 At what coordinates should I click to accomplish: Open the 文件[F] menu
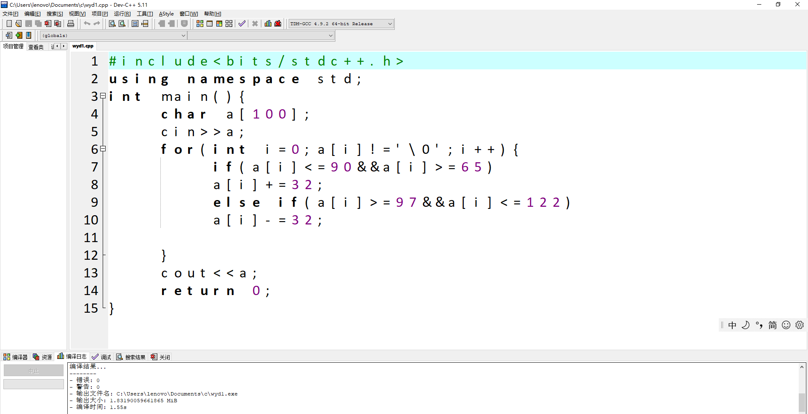point(11,14)
